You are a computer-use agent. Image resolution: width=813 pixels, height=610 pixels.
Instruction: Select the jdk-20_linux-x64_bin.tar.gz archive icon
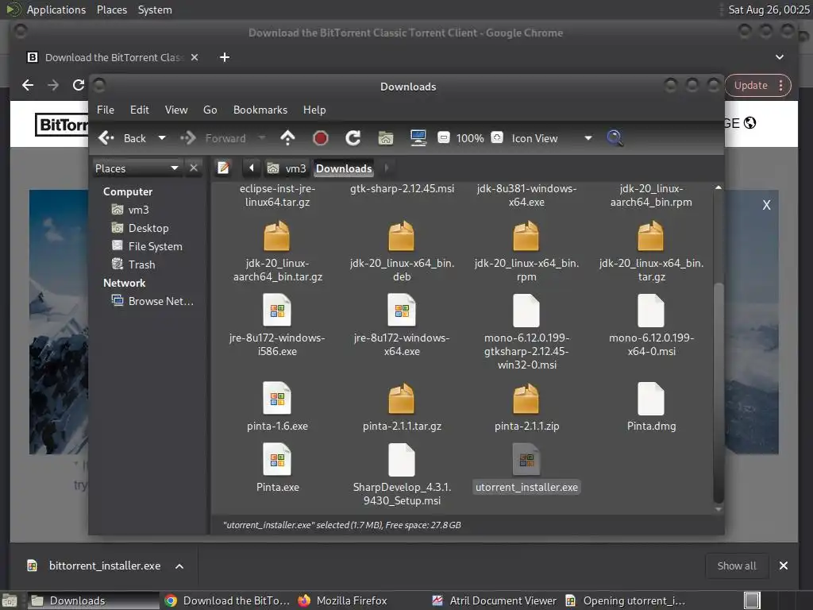pos(650,237)
